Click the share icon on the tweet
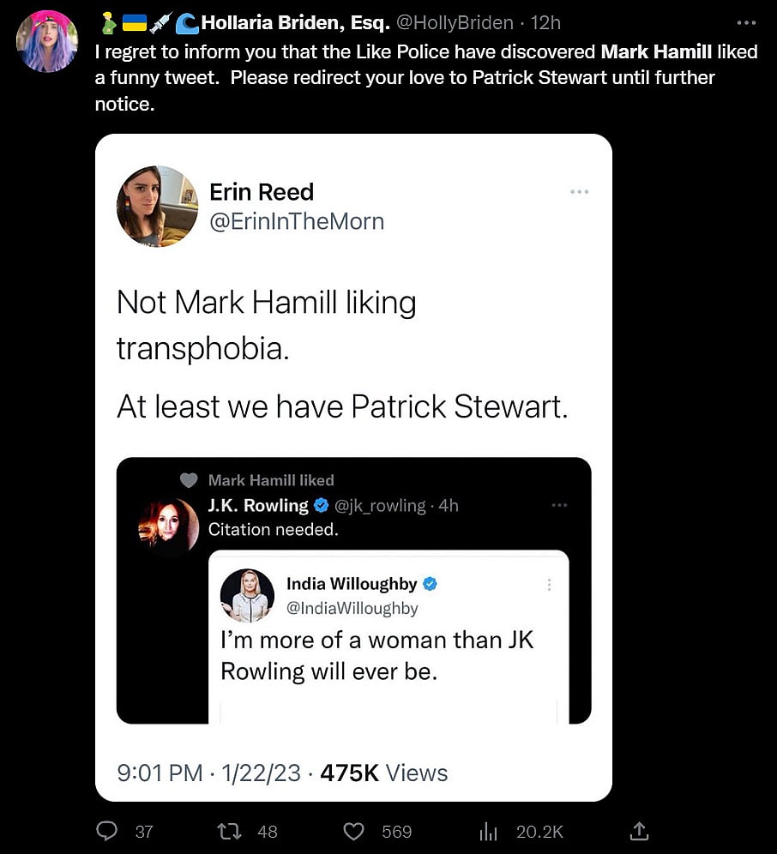The width and height of the screenshot is (777, 854). coord(639,831)
